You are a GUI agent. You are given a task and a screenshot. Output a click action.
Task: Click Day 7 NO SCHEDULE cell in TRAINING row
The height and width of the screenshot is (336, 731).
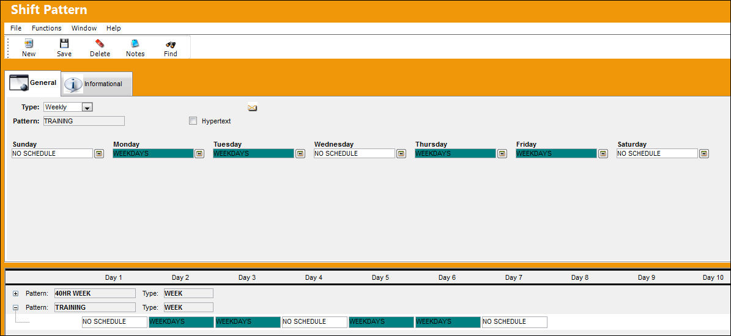click(x=514, y=322)
